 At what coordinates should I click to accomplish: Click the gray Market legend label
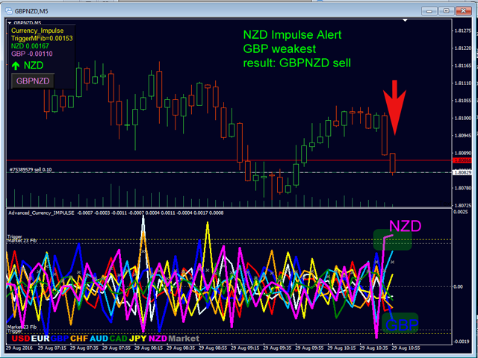[x=184, y=339]
